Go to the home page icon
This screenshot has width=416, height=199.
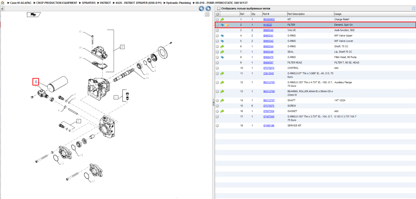[x=2, y=2]
